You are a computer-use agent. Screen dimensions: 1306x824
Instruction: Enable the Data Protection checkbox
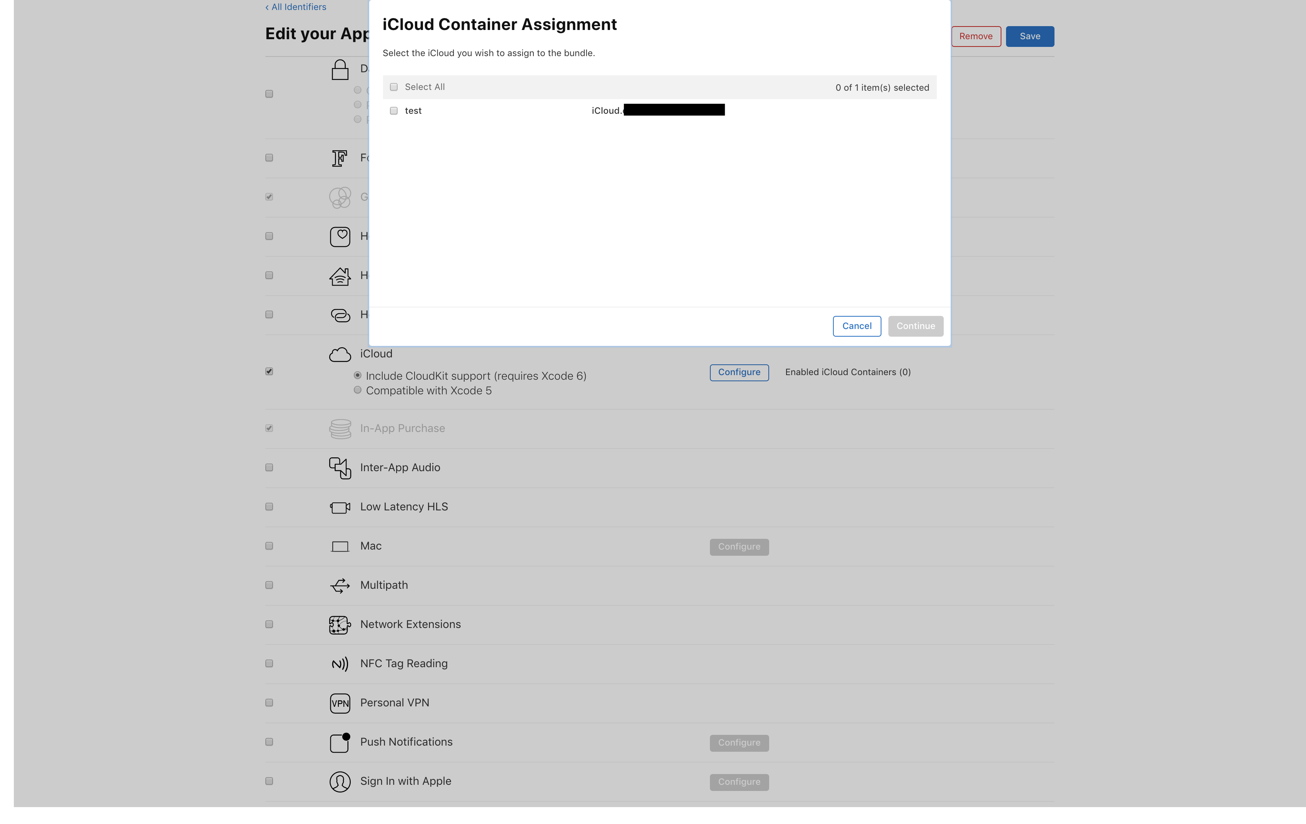269,94
